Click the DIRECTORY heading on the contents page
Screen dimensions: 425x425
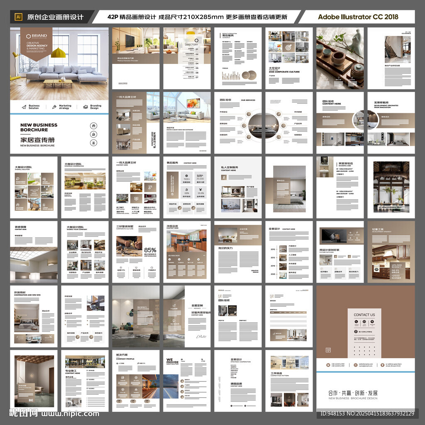tap(191, 44)
